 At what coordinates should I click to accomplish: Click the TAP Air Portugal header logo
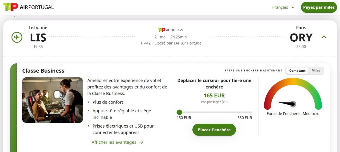pyautogui.click(x=28, y=7)
